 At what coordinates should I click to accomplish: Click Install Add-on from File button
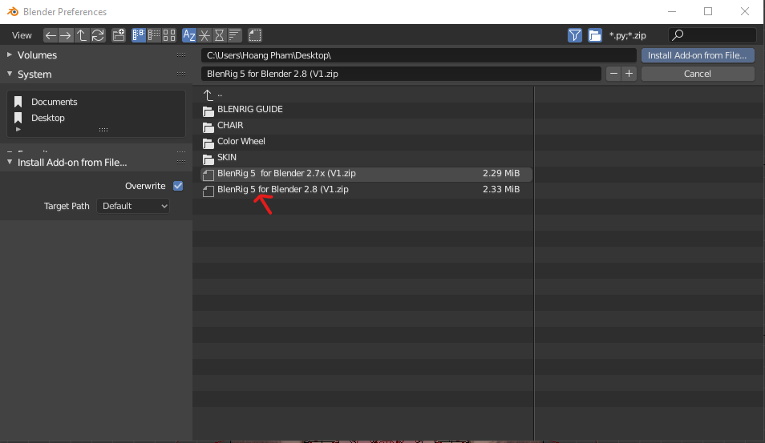click(x=698, y=55)
